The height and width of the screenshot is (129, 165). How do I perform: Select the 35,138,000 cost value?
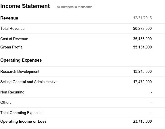point(142,39)
